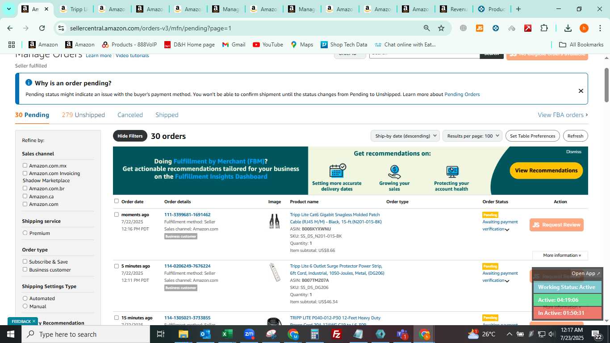Open the blue circular extension icon
This screenshot has width=610, height=343.
coord(496,28)
